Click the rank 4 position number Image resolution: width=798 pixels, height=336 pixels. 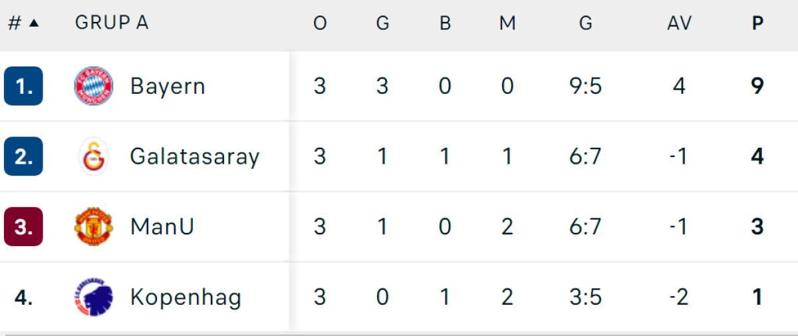pyautogui.click(x=23, y=297)
